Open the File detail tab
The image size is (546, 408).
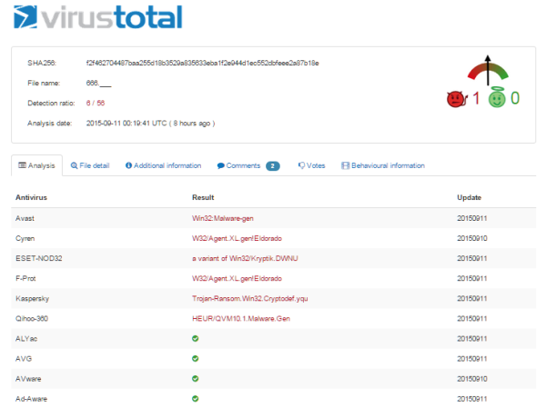[90, 165]
